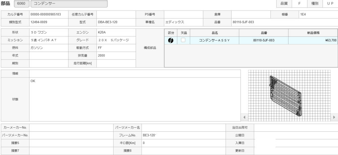Click the empty 当日出荷可 field

(x=296, y=128)
